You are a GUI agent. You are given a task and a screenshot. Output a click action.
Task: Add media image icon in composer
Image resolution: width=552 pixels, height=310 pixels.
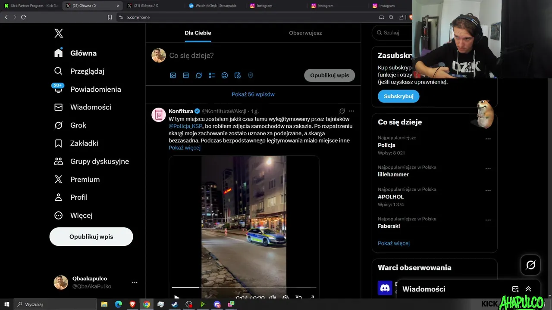point(173,75)
